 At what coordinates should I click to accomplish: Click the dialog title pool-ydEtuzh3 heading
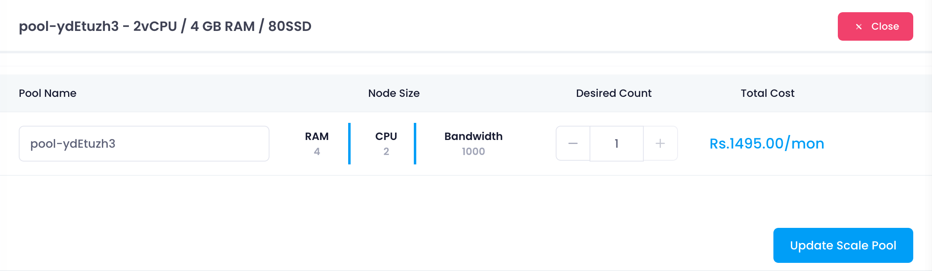tap(165, 26)
